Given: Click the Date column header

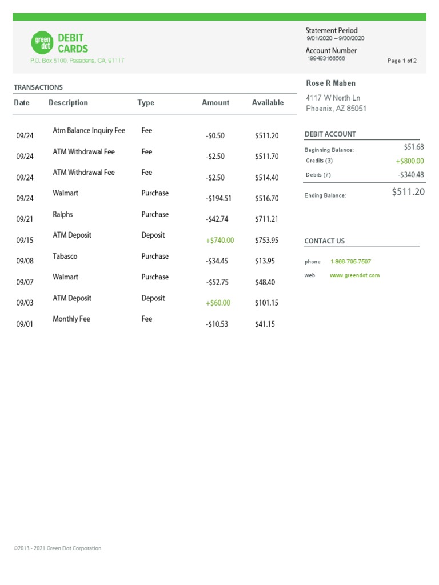Looking at the screenshot, I should 22,103.
